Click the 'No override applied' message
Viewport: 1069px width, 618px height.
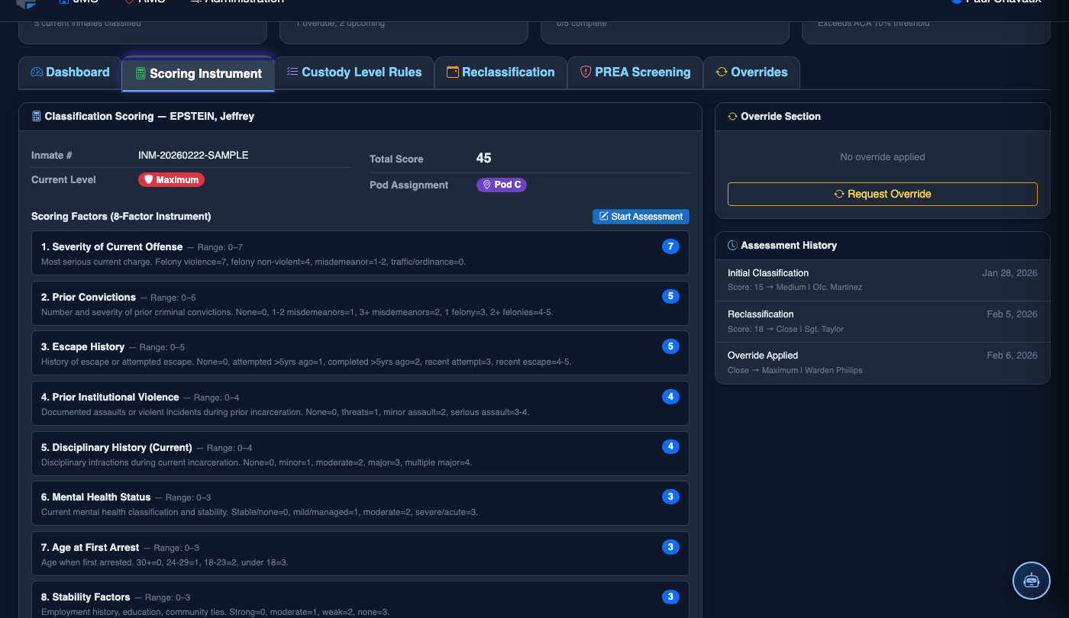click(x=883, y=157)
